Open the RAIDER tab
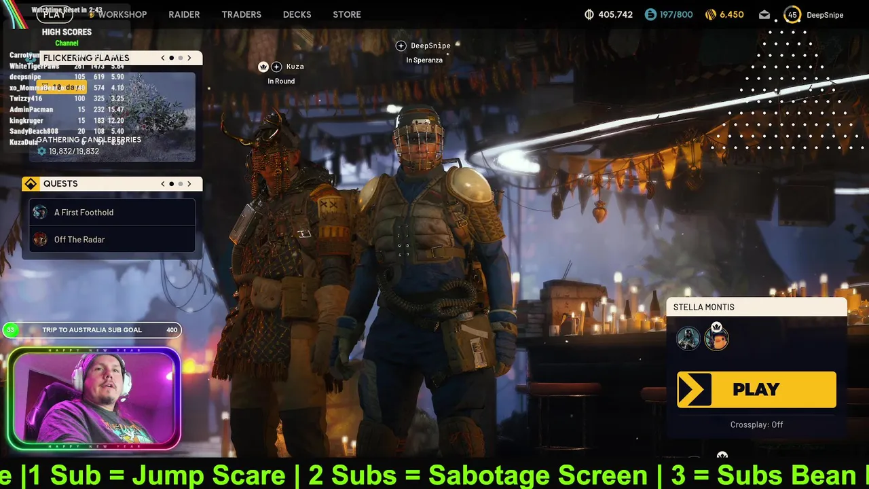This screenshot has height=489, width=869. 184,14
